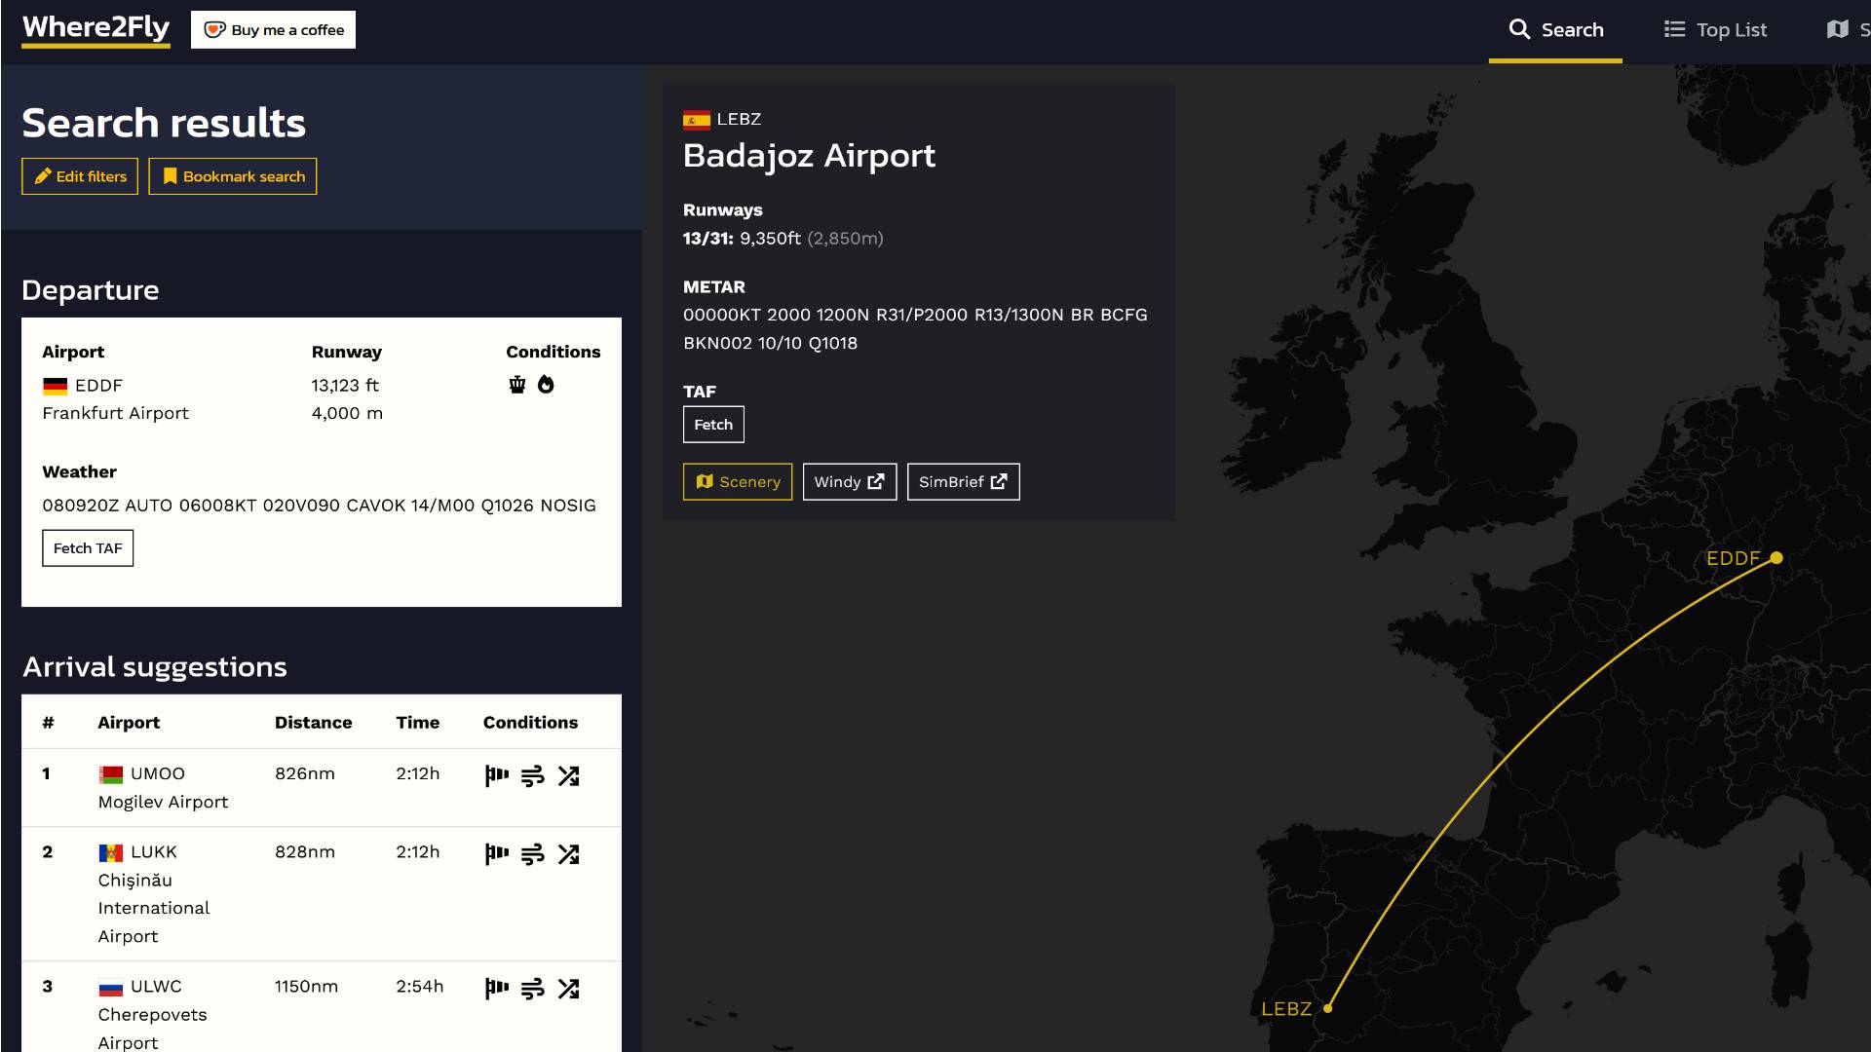
Task: Open SimBrief external link
Action: (963, 482)
